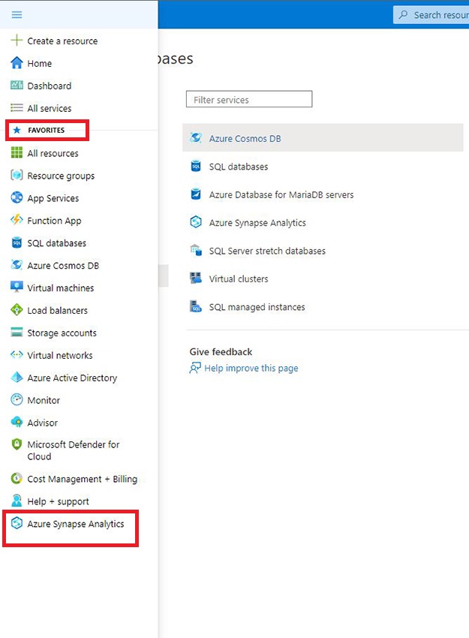Open Home from the sidebar house icon

(x=17, y=63)
